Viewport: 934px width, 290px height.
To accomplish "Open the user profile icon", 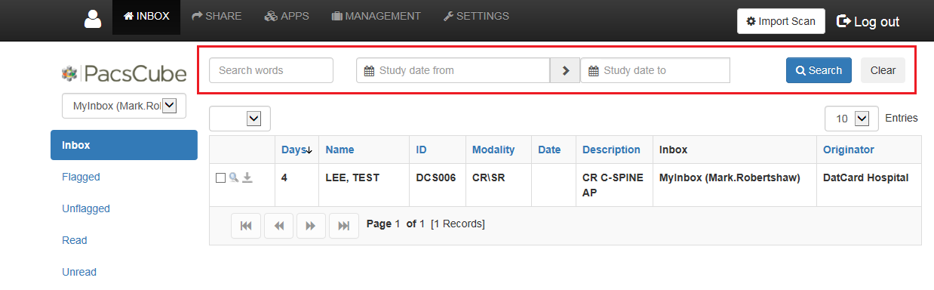I will (92, 19).
